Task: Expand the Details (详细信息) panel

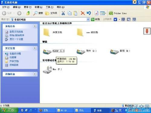Action: click(35, 74)
